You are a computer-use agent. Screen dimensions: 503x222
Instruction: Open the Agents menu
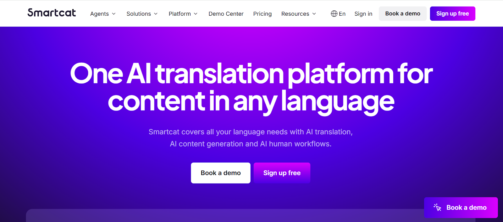click(99, 14)
